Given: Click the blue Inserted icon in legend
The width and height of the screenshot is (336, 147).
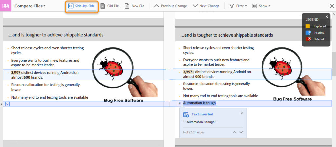Looking at the screenshot, I should click(x=308, y=33).
